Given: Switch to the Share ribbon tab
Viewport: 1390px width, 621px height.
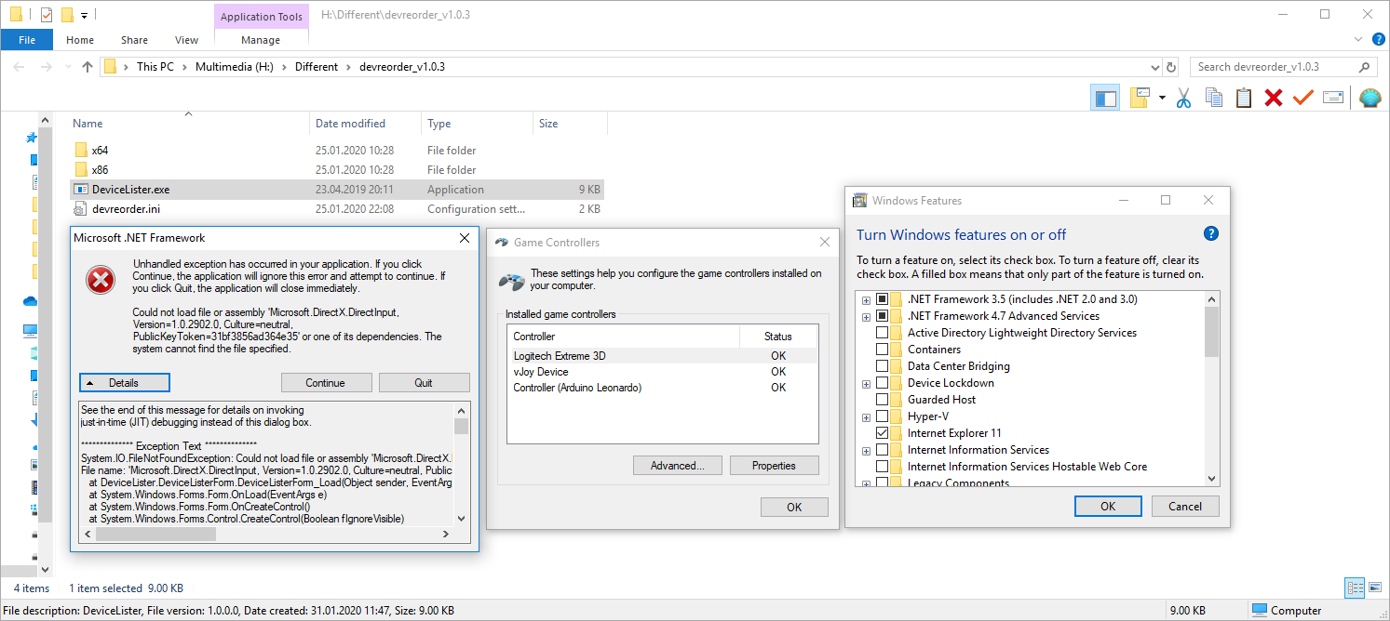Looking at the screenshot, I should click(x=134, y=40).
